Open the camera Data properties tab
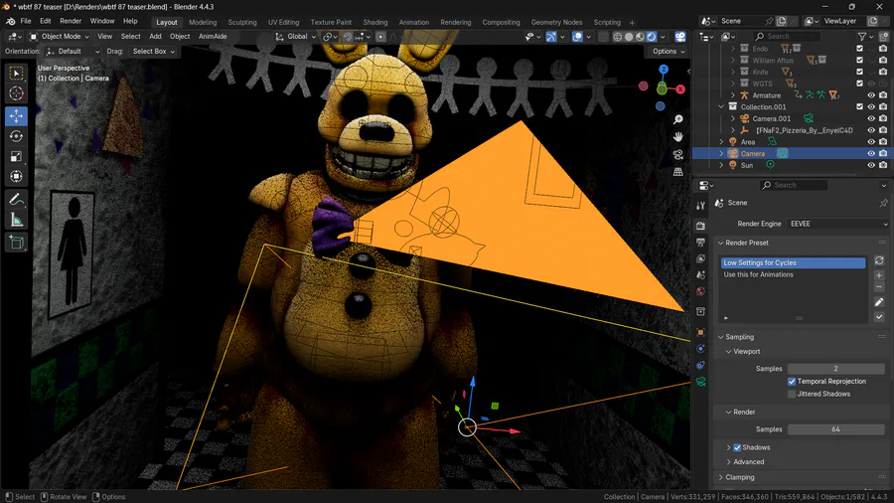The image size is (894, 503). [700, 382]
